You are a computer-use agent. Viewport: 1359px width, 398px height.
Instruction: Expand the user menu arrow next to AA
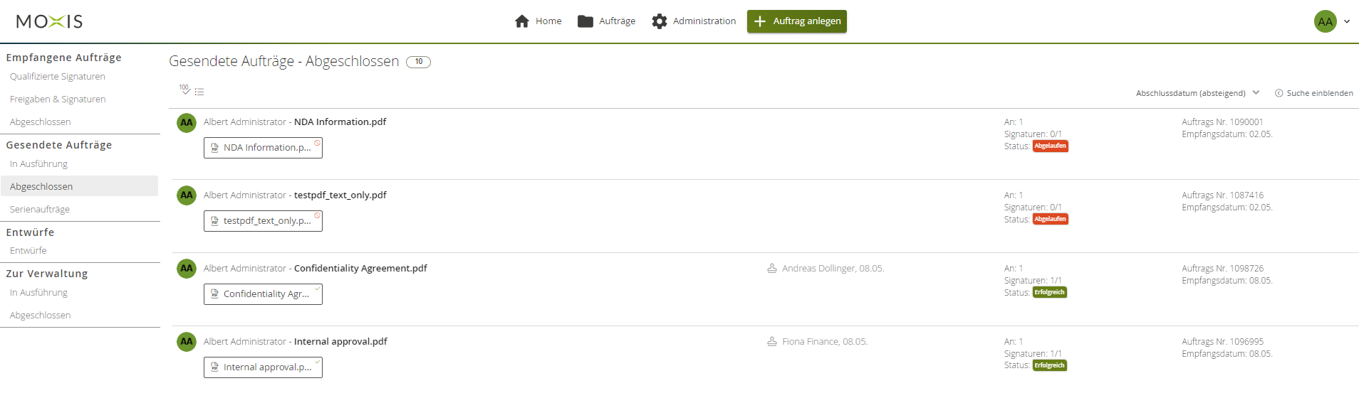coord(1347,21)
